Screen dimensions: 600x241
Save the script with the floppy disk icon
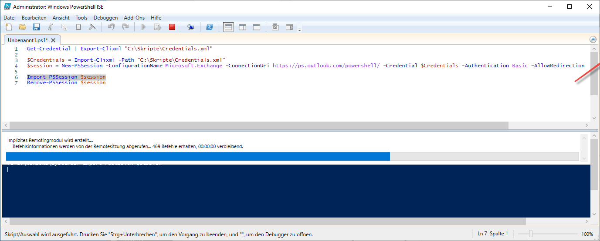(x=37, y=27)
